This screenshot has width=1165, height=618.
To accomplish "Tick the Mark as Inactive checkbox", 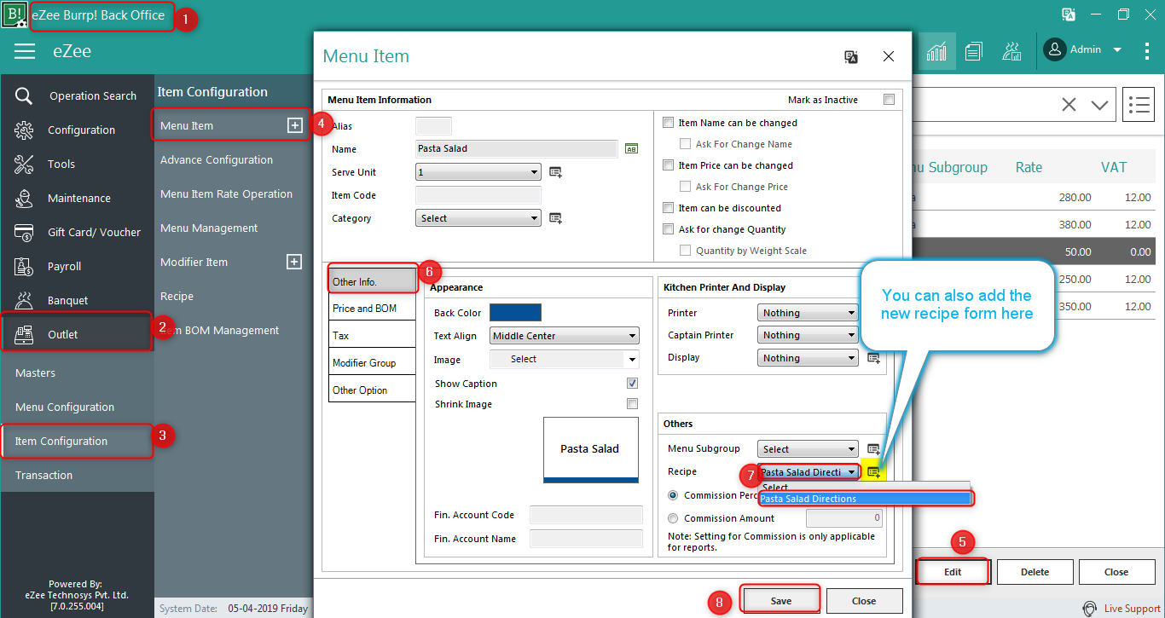I will [890, 100].
